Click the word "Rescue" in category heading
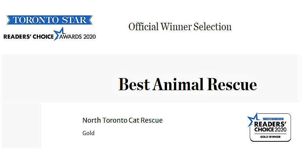Screen dimensions: 302x155 point(232,84)
